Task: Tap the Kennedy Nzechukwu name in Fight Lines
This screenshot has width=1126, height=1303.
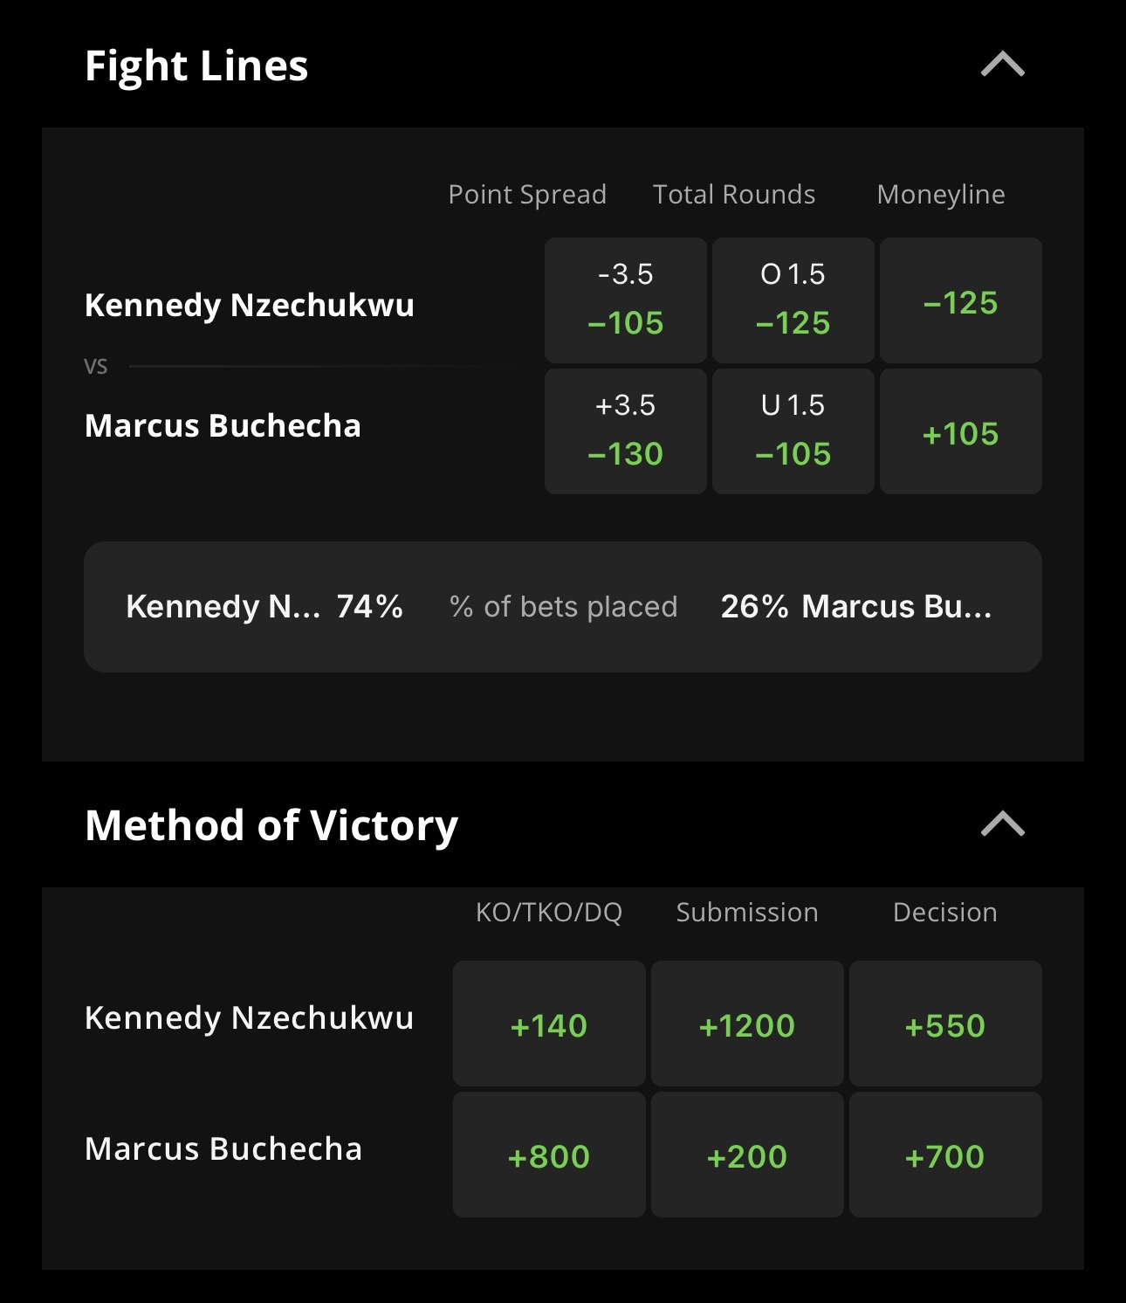Action: click(249, 305)
